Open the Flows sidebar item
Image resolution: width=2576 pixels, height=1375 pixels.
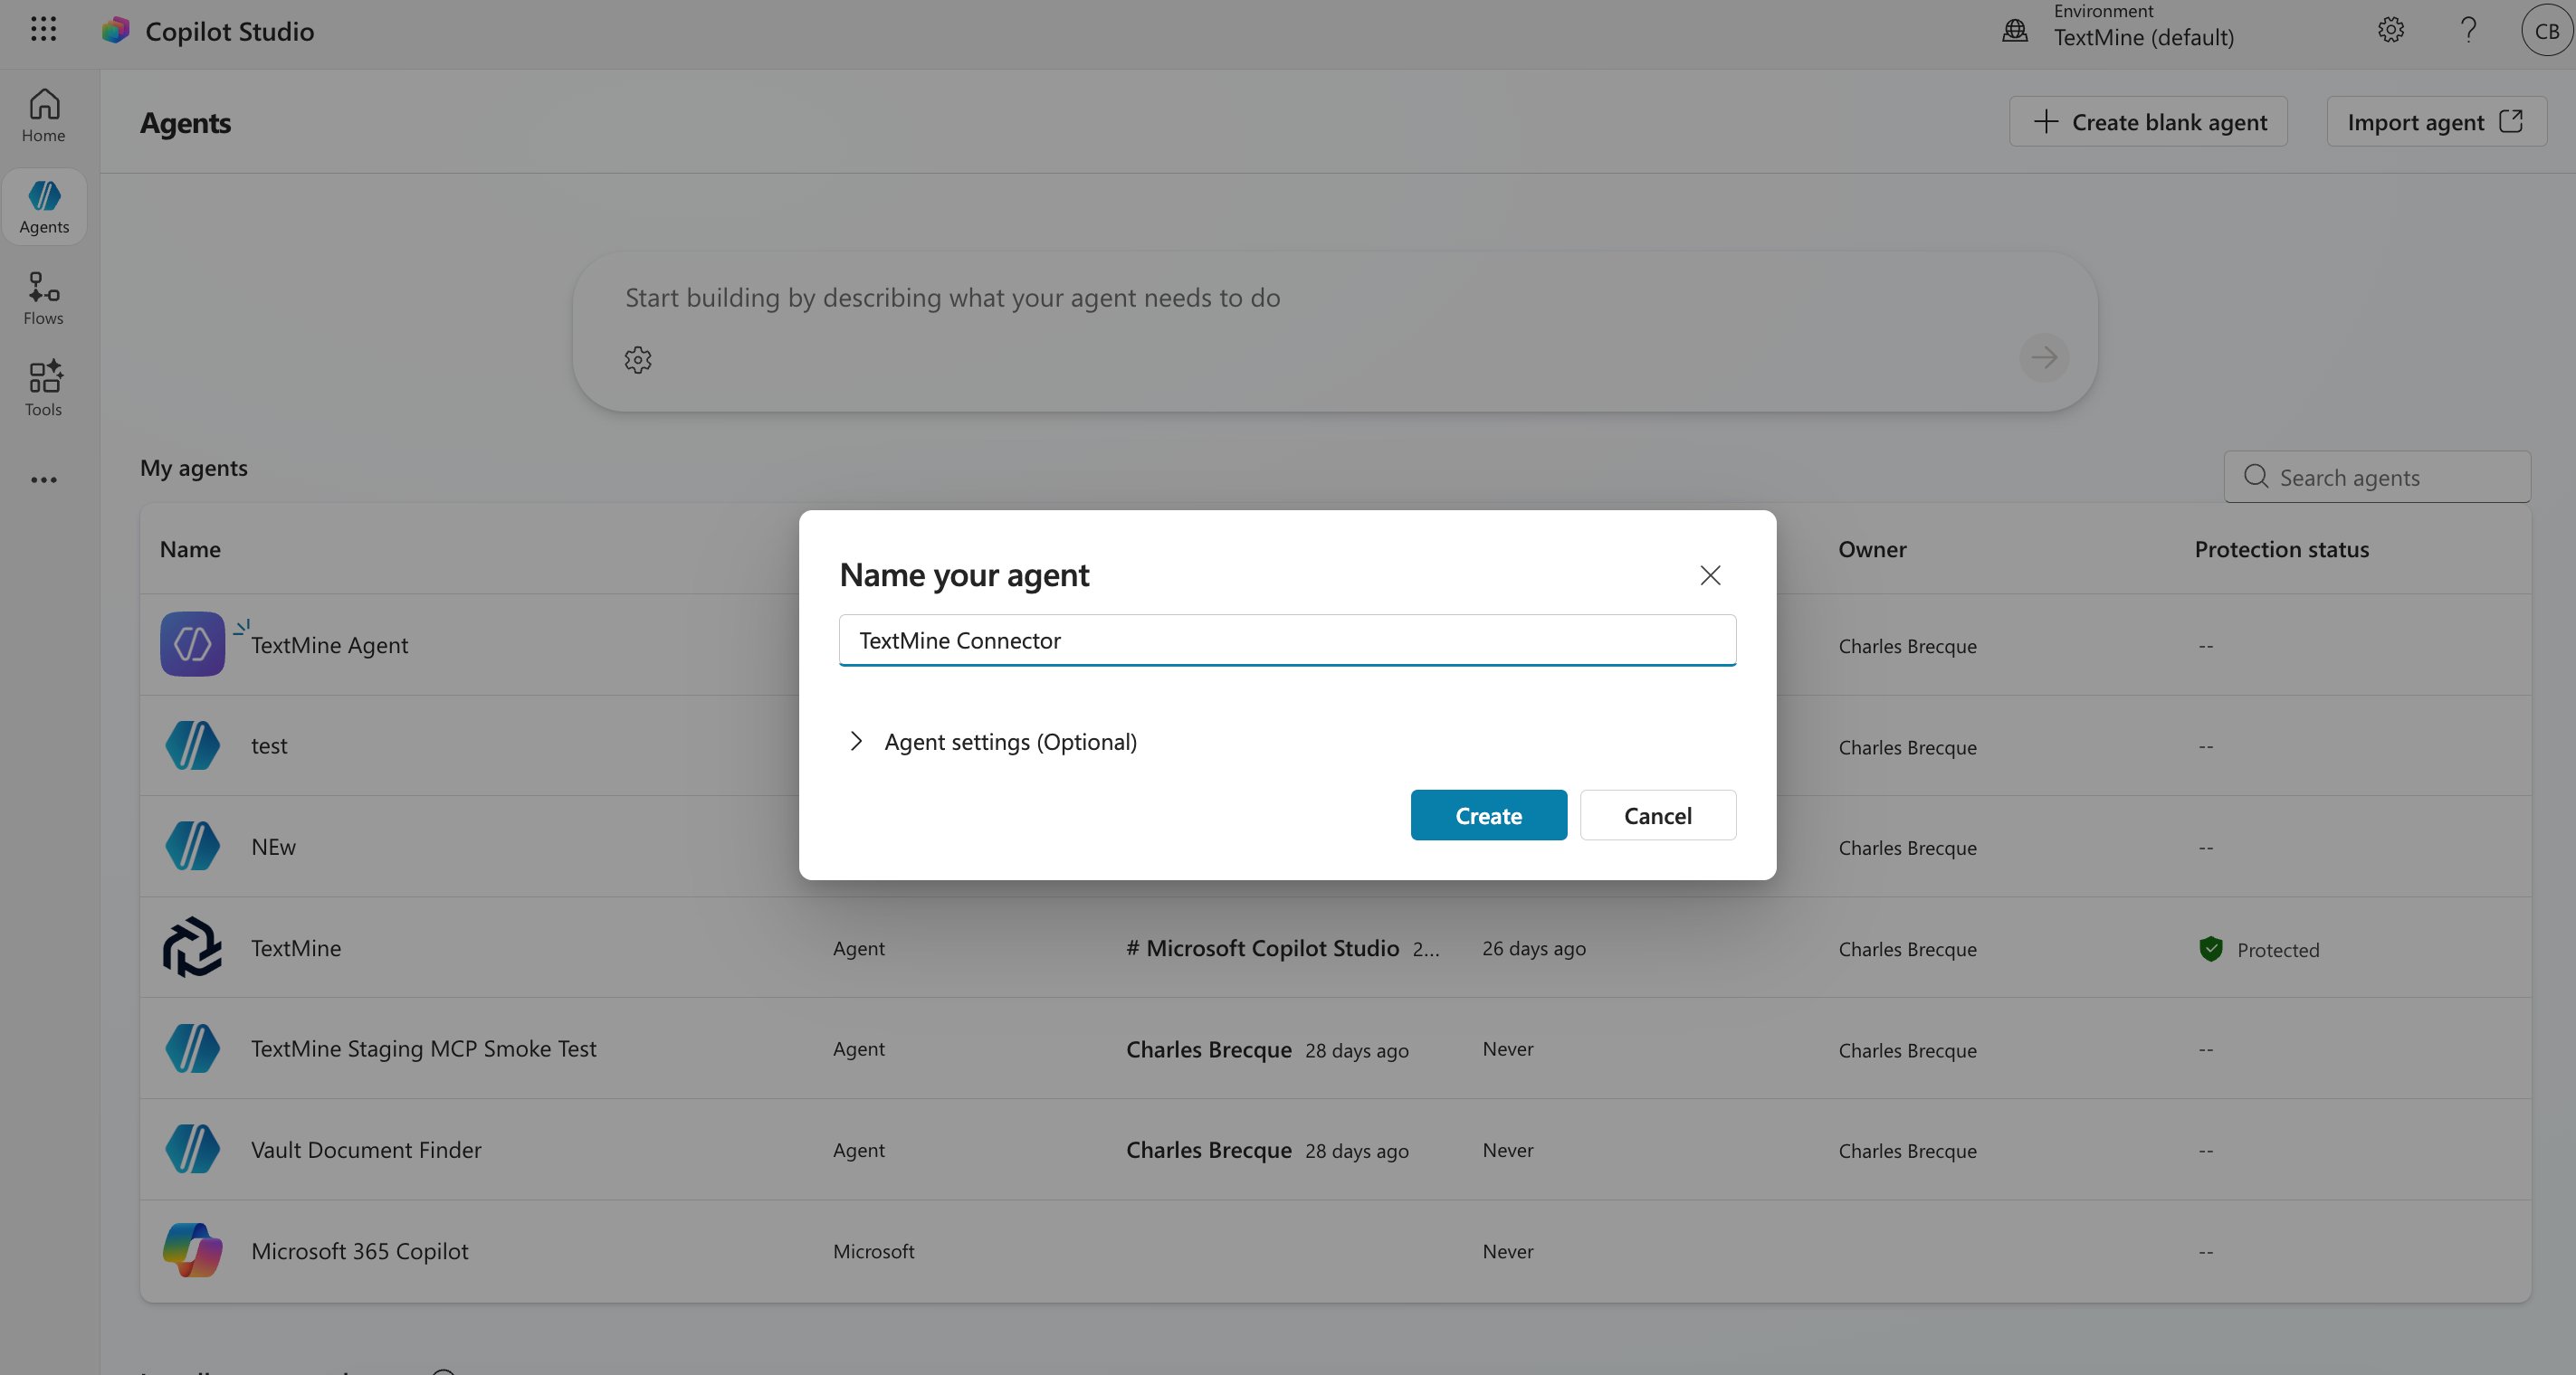(44, 299)
